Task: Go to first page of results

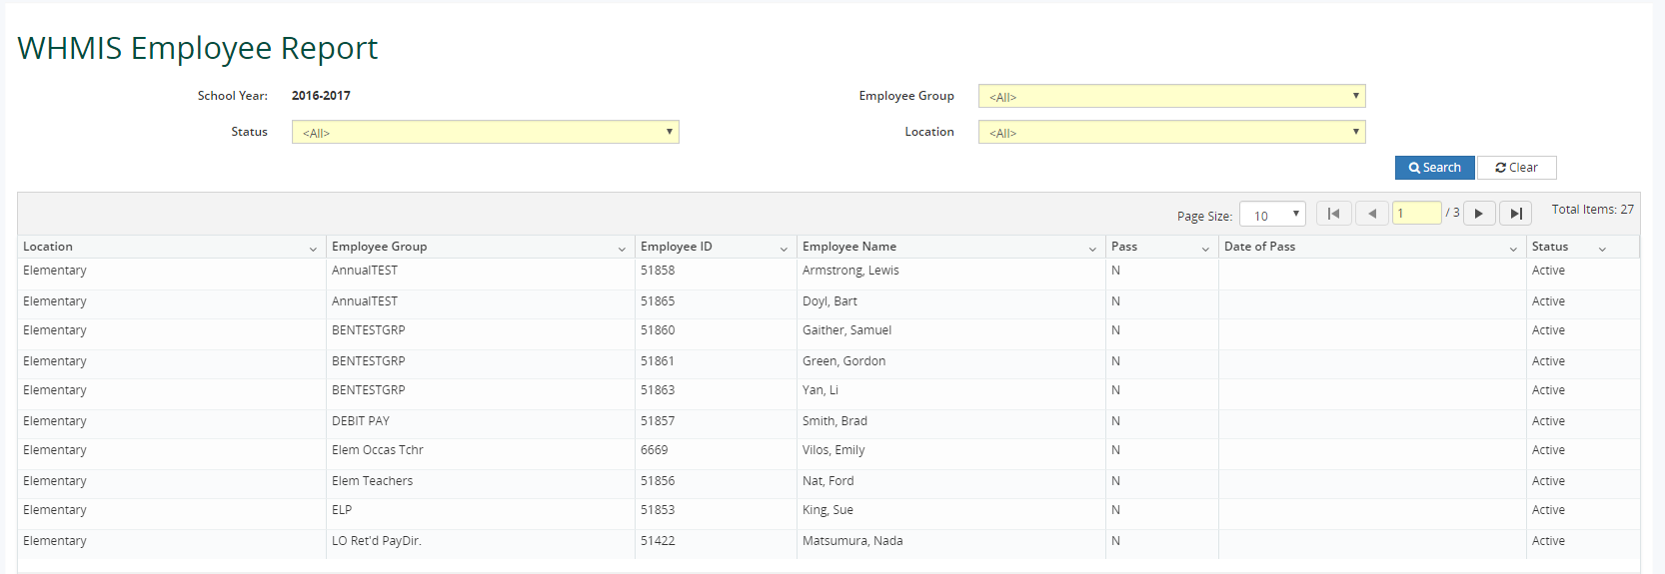Action: click(1333, 214)
